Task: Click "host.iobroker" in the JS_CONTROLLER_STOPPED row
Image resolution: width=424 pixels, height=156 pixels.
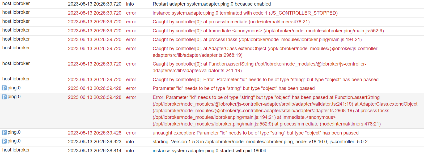Action: [16, 12]
